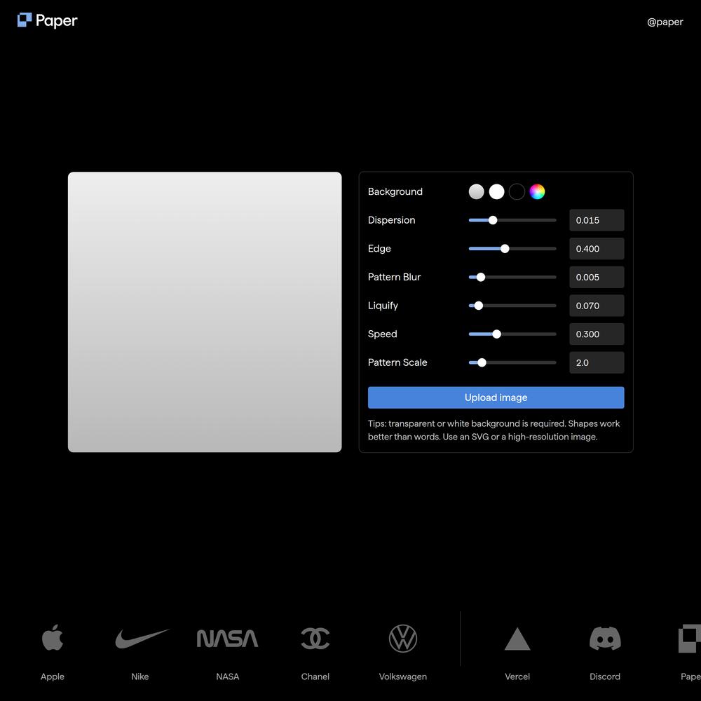Click the NASA label text
This screenshot has width=701, height=701.
(x=228, y=676)
